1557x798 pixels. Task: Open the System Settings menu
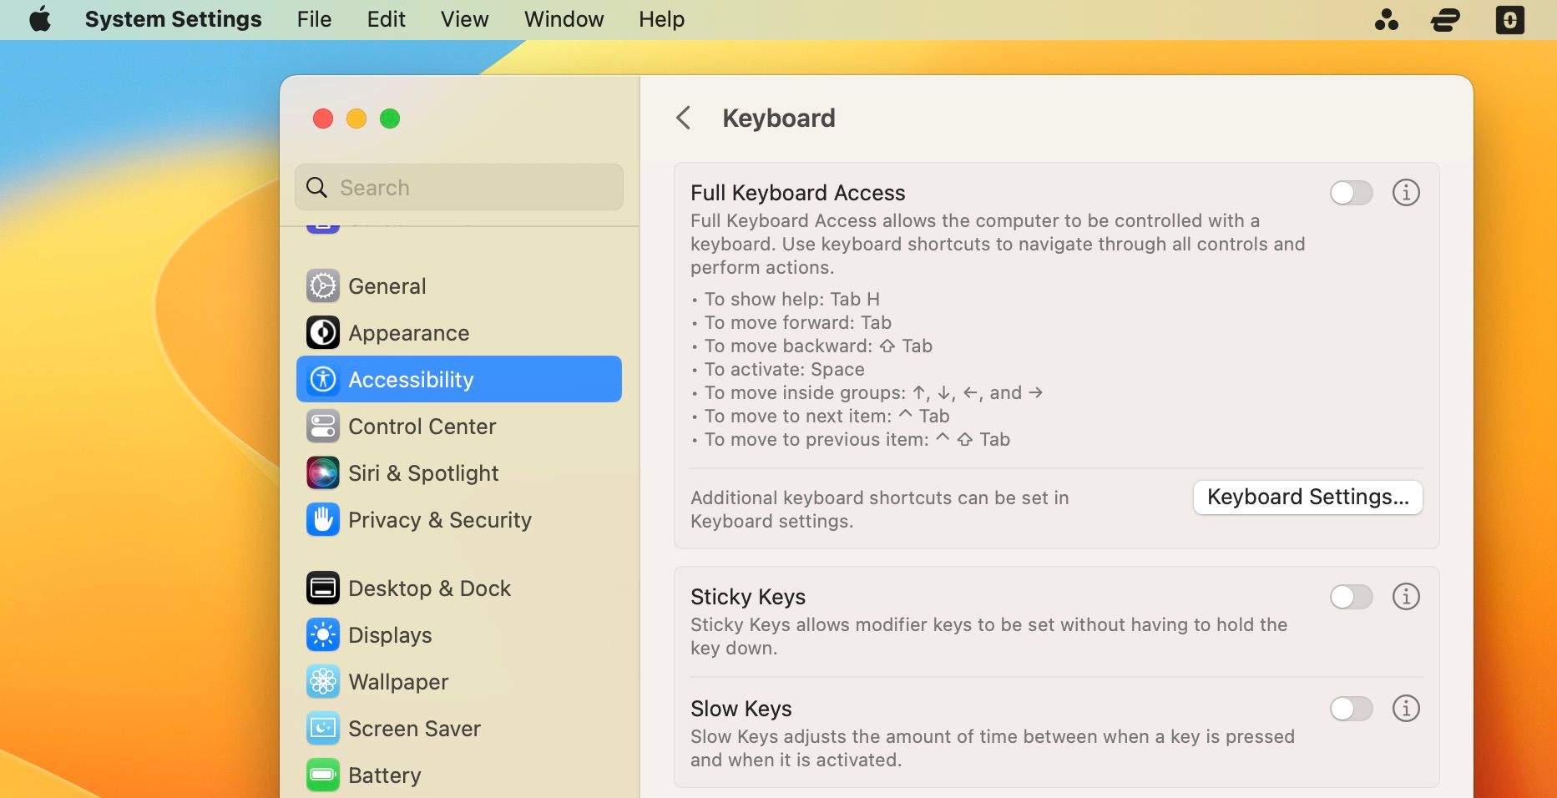[173, 19]
